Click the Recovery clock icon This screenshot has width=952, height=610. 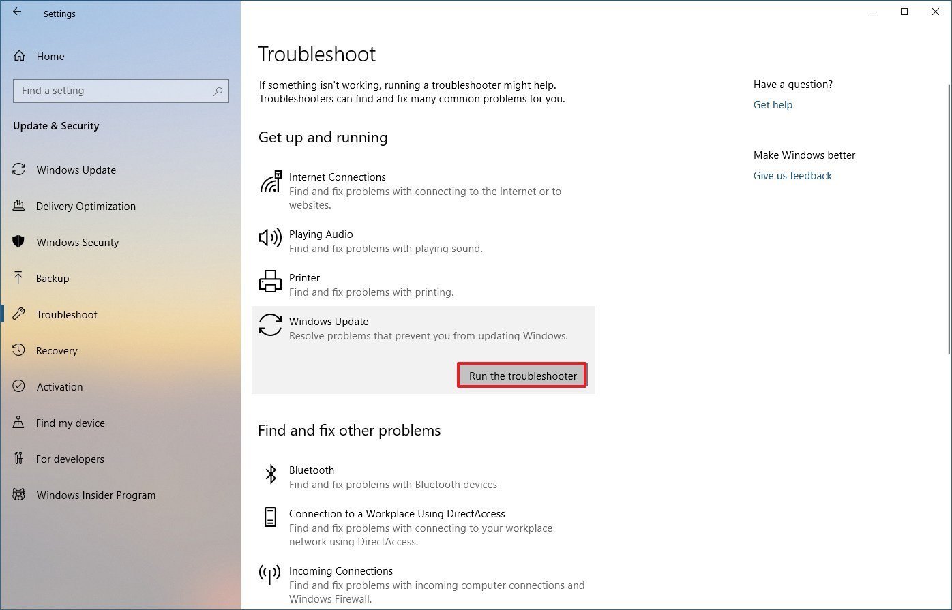19,350
